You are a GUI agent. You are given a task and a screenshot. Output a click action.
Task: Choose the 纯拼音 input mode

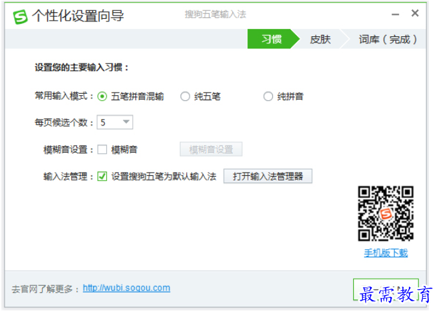268,96
